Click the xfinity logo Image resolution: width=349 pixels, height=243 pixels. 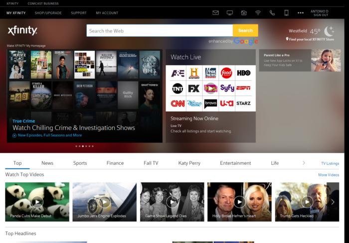pyautogui.click(x=22, y=30)
